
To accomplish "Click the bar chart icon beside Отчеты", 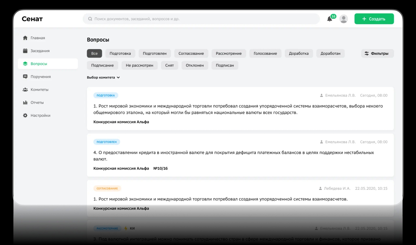I will tap(25, 102).
